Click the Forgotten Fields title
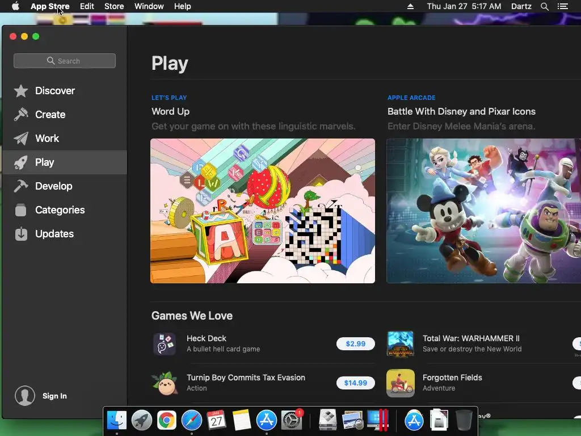This screenshot has width=581, height=436. 452,378
